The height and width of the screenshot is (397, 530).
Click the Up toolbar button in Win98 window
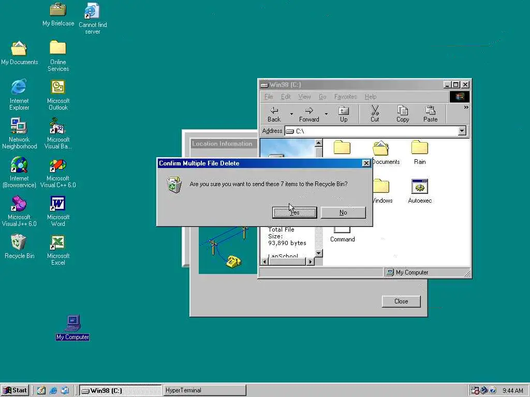click(344, 114)
